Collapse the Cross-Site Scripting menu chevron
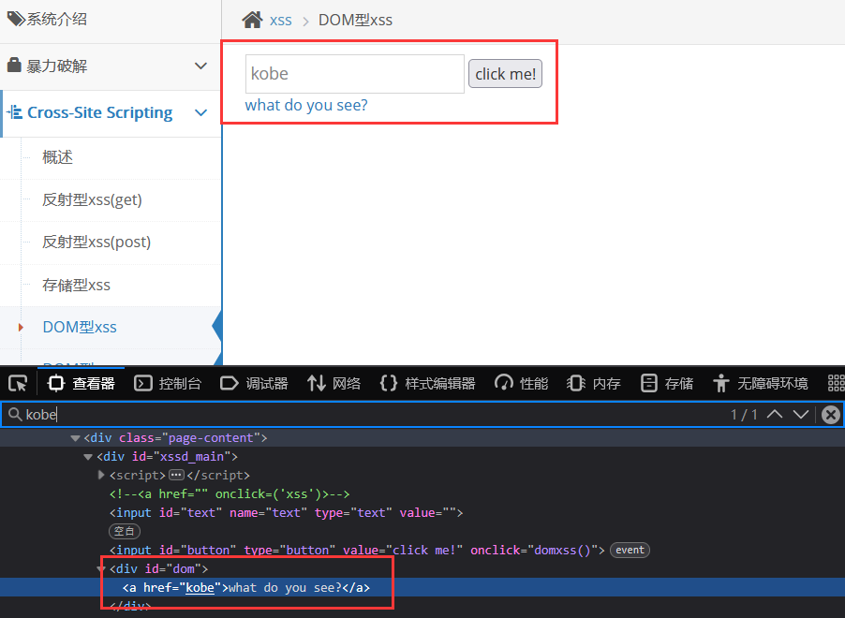The height and width of the screenshot is (618, 845). [201, 112]
